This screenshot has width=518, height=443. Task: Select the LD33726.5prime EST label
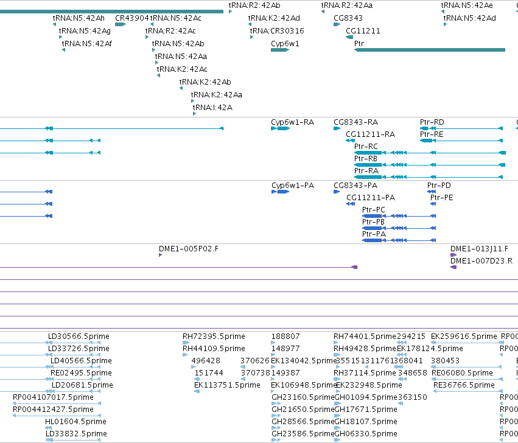point(79,349)
